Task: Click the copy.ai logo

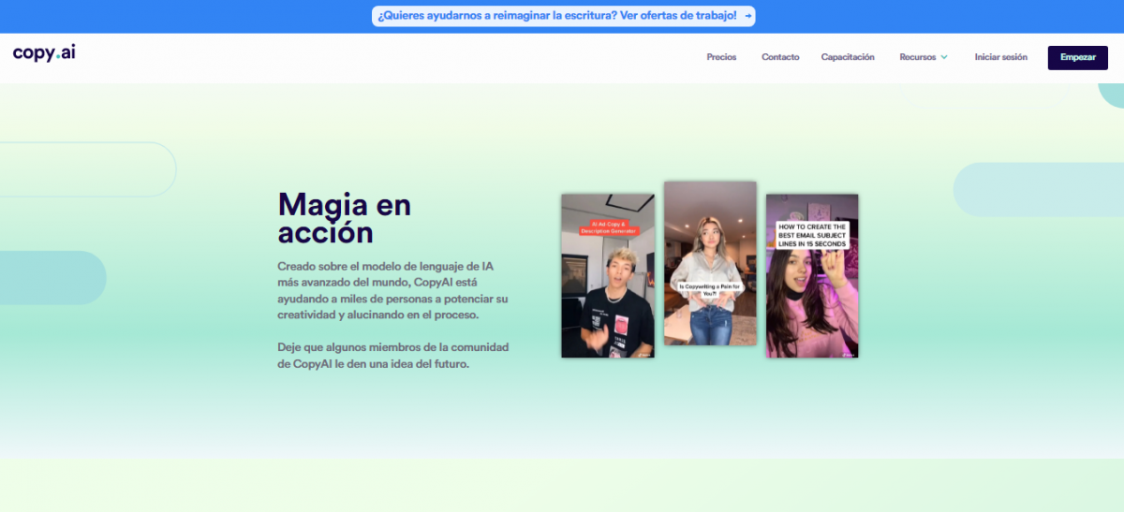Action: (44, 53)
